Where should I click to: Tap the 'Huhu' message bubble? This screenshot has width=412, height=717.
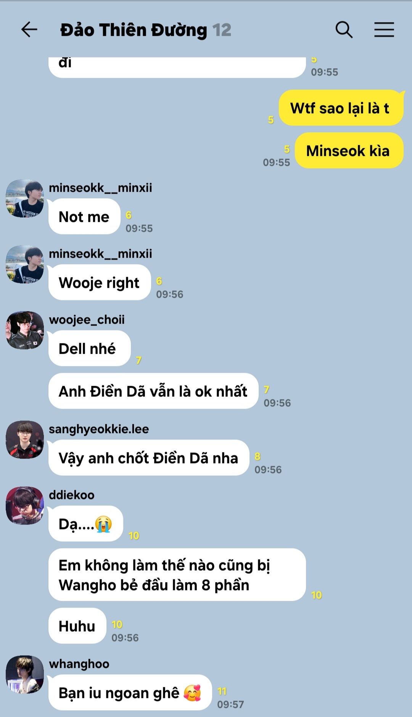[x=77, y=626]
